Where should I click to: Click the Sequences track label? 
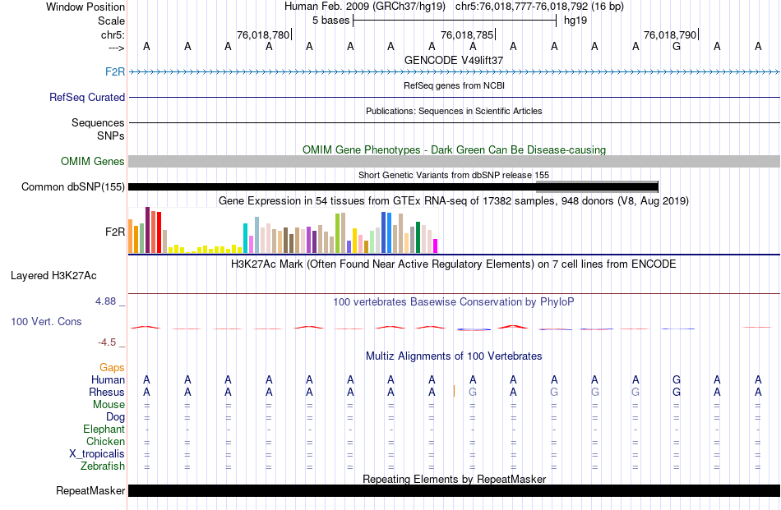click(x=98, y=122)
